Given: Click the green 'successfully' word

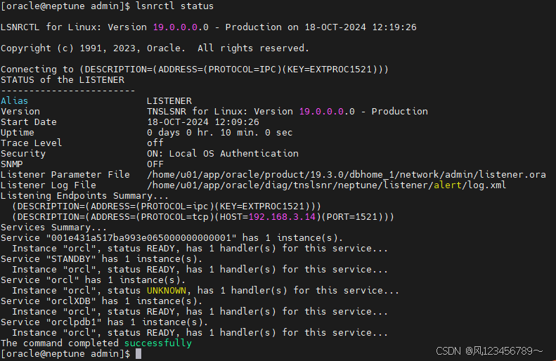Looking at the screenshot, I should click(x=157, y=343).
